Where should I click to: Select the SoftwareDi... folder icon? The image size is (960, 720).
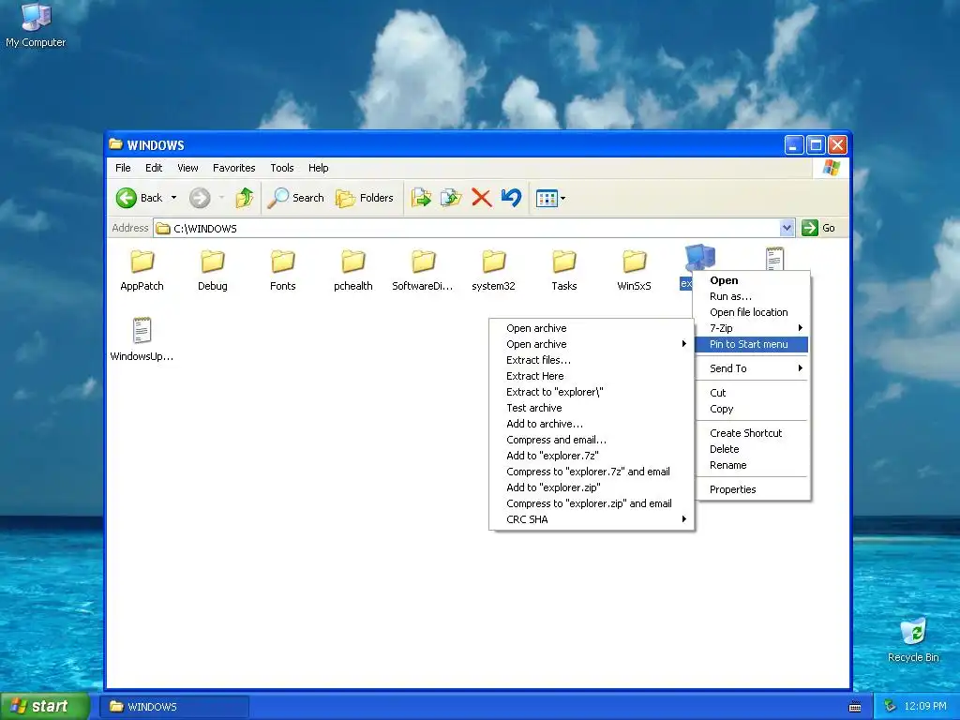423,262
